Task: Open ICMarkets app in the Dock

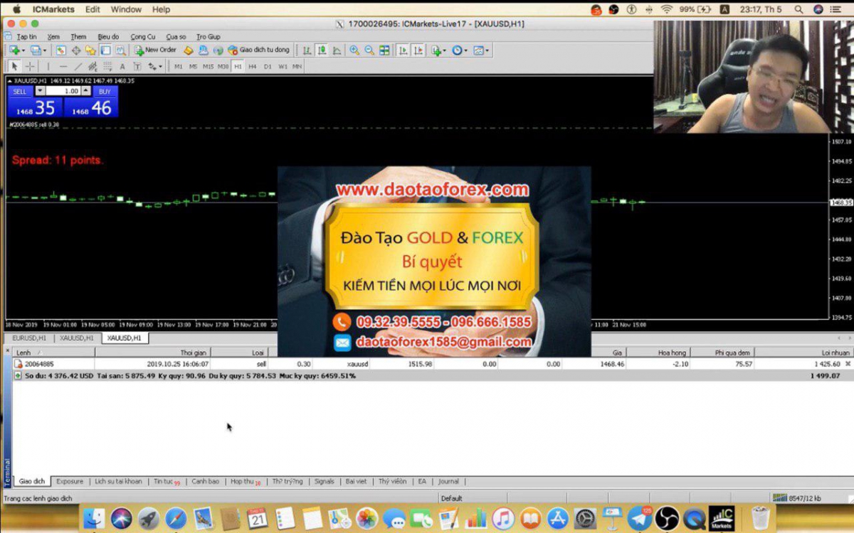Action: click(722, 517)
